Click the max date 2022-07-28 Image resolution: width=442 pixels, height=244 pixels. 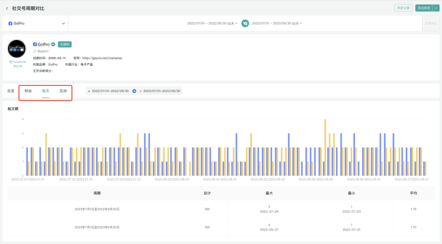click(x=269, y=212)
